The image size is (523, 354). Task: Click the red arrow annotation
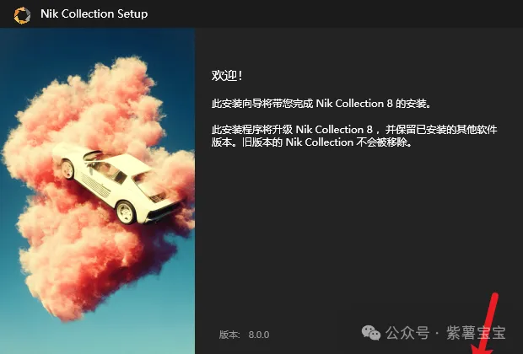pyautogui.click(x=486, y=324)
